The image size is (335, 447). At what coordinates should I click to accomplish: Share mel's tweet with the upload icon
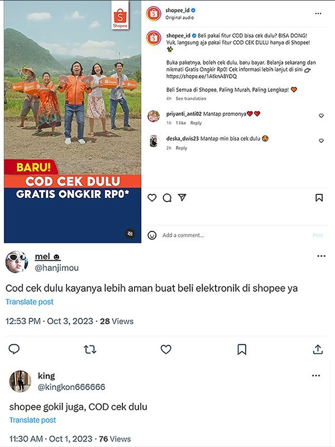(318, 349)
